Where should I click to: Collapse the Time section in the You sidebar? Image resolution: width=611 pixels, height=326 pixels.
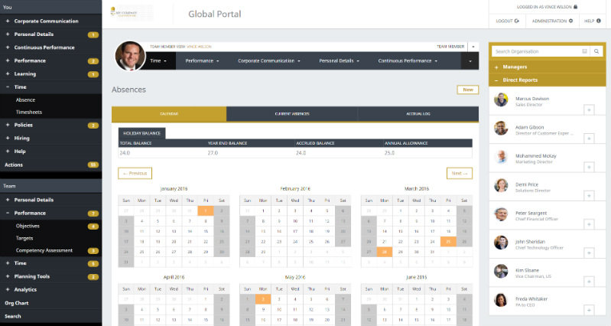[50, 87]
